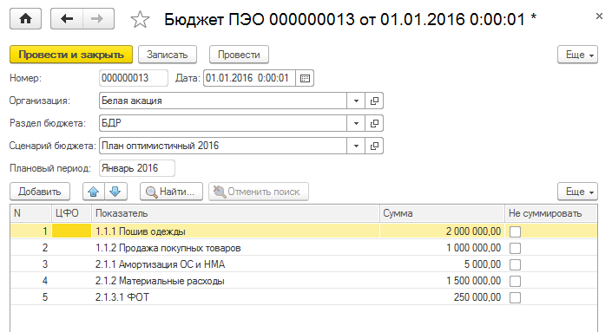Toggle Не суммировать for Пошив одежды
This screenshot has height=332, width=612.
(x=515, y=231)
